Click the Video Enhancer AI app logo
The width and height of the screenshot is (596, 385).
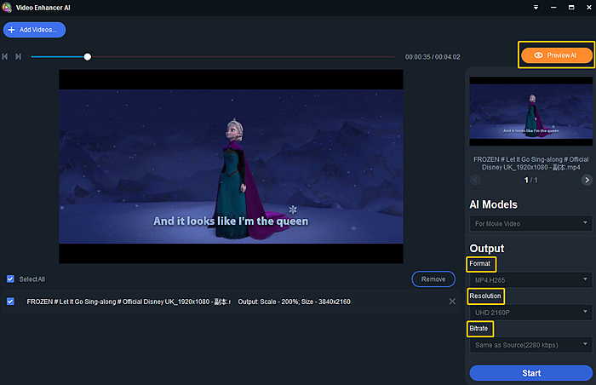(x=7, y=7)
